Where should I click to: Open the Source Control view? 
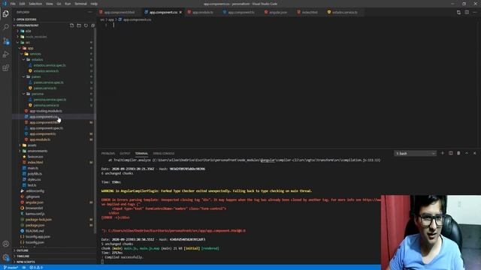6,40
